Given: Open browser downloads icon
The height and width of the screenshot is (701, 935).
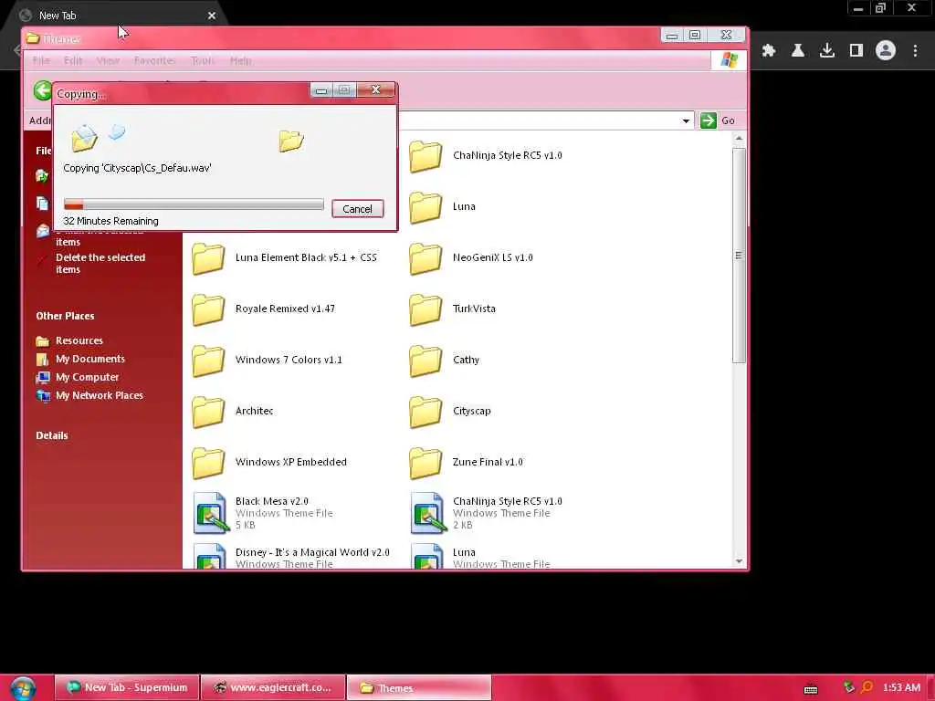Looking at the screenshot, I should click(827, 51).
